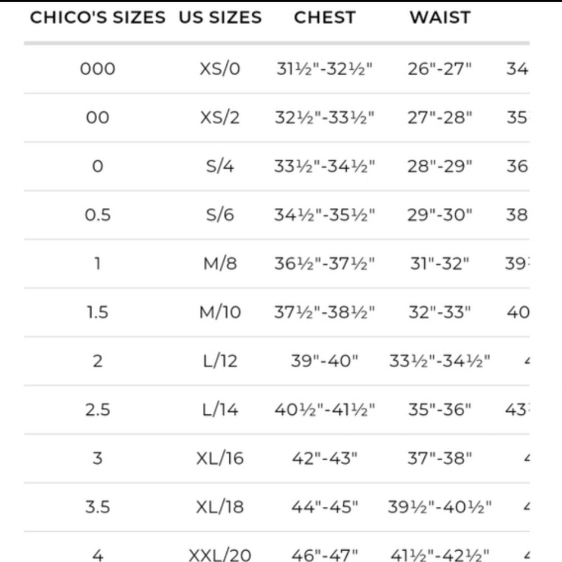
Task: Click the US SIZES column header
Action: tap(220, 17)
